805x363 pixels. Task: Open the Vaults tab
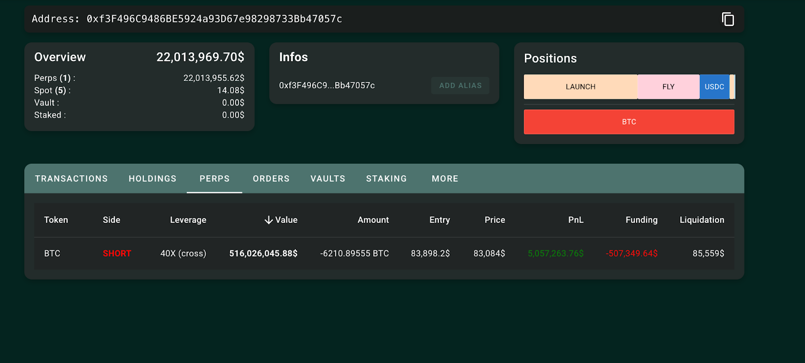pos(328,179)
